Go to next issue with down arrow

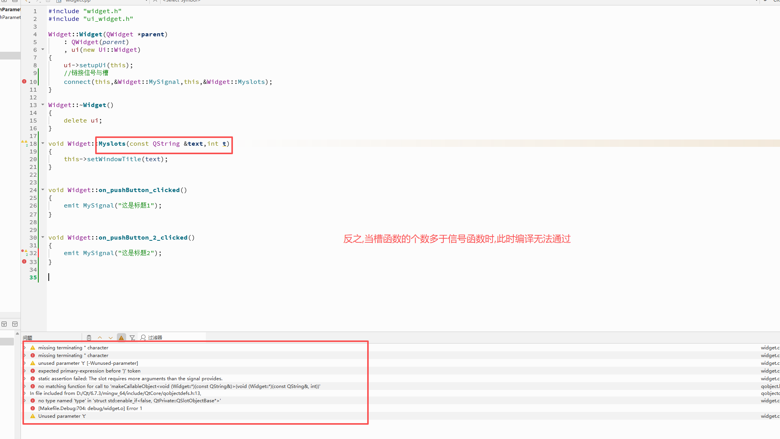point(111,338)
